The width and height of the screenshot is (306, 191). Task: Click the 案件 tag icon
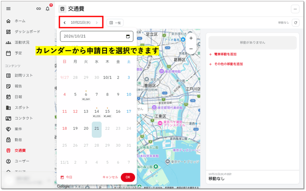[x=8, y=129]
